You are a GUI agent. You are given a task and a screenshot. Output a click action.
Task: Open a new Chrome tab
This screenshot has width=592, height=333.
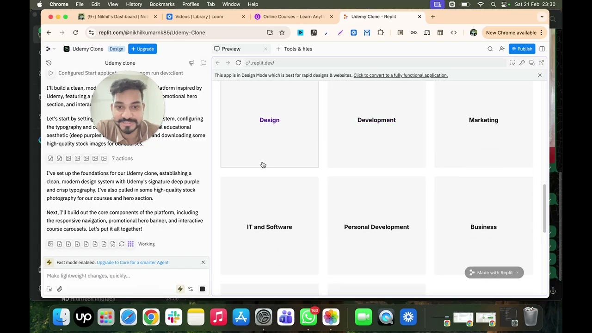[433, 17]
